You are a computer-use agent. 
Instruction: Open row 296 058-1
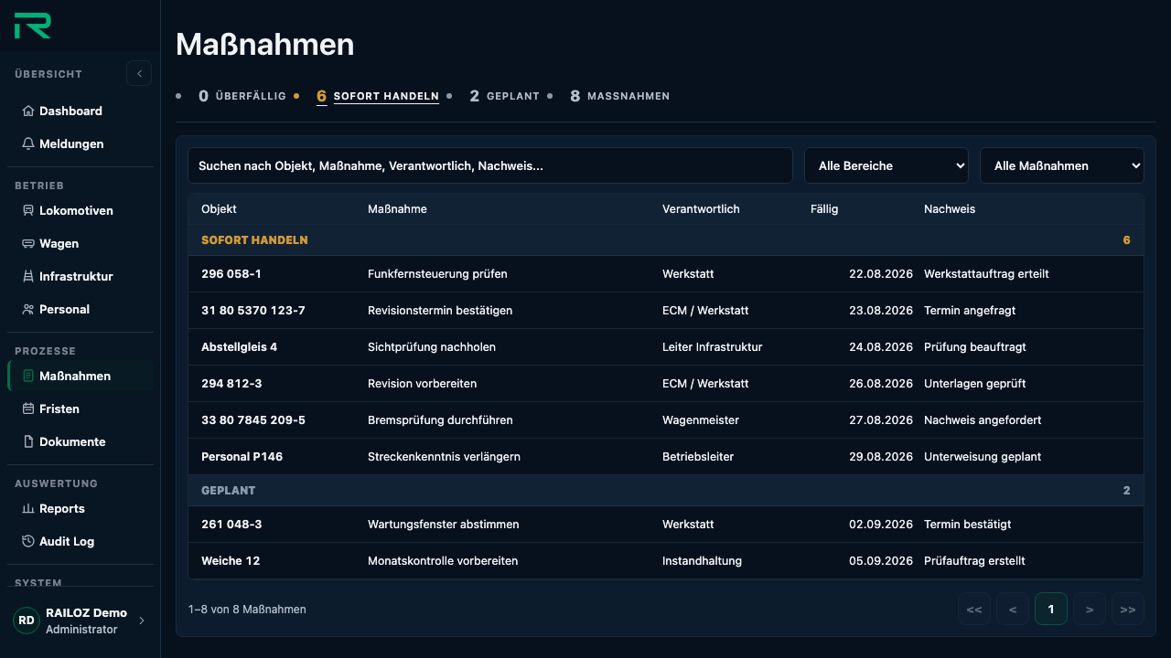(x=666, y=274)
